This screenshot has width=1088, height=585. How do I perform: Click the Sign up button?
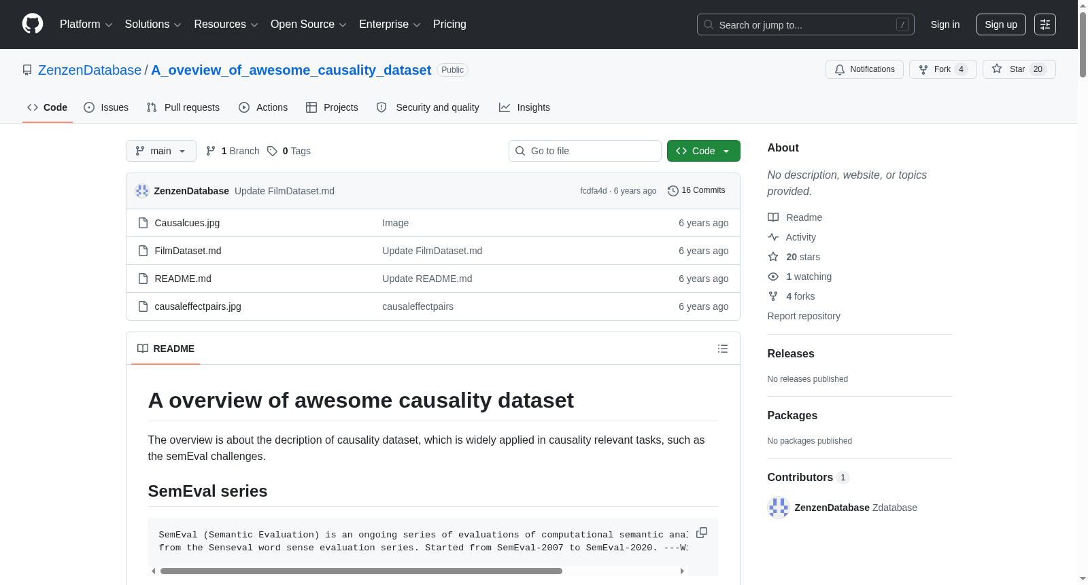[x=1001, y=24]
